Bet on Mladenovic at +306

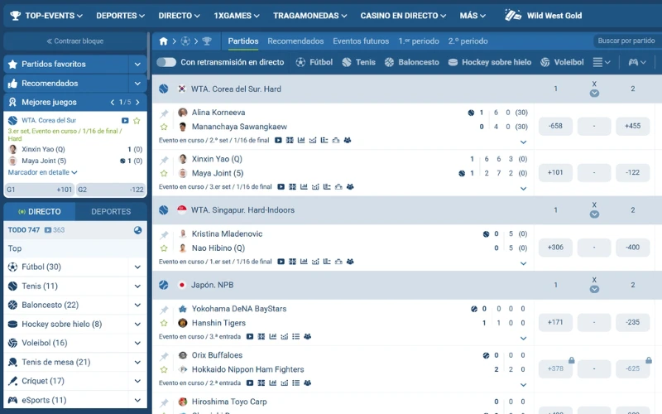[x=555, y=247]
